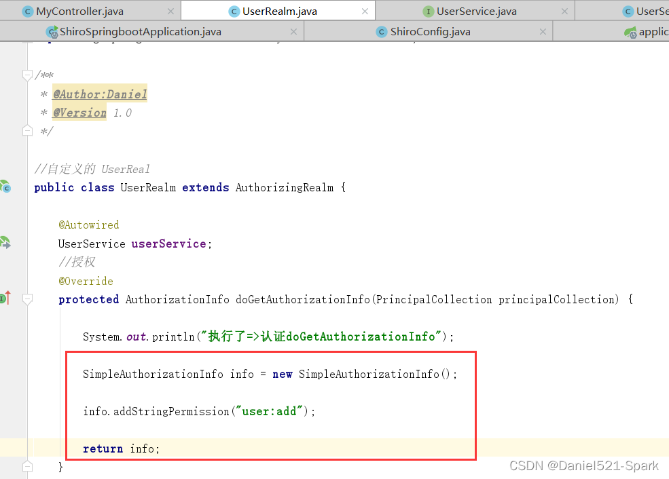Click the @Version doc tag
Image resolution: width=669 pixels, height=479 pixels.
(x=79, y=113)
